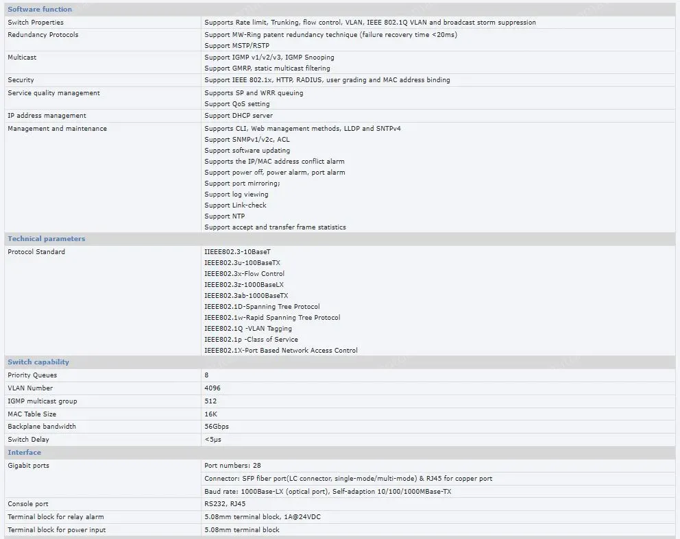The height and width of the screenshot is (539, 680).
Task: Select the Terminal block for power input label
Action: 57,530
